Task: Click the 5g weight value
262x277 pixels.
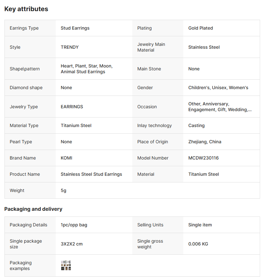Action: pos(63,190)
